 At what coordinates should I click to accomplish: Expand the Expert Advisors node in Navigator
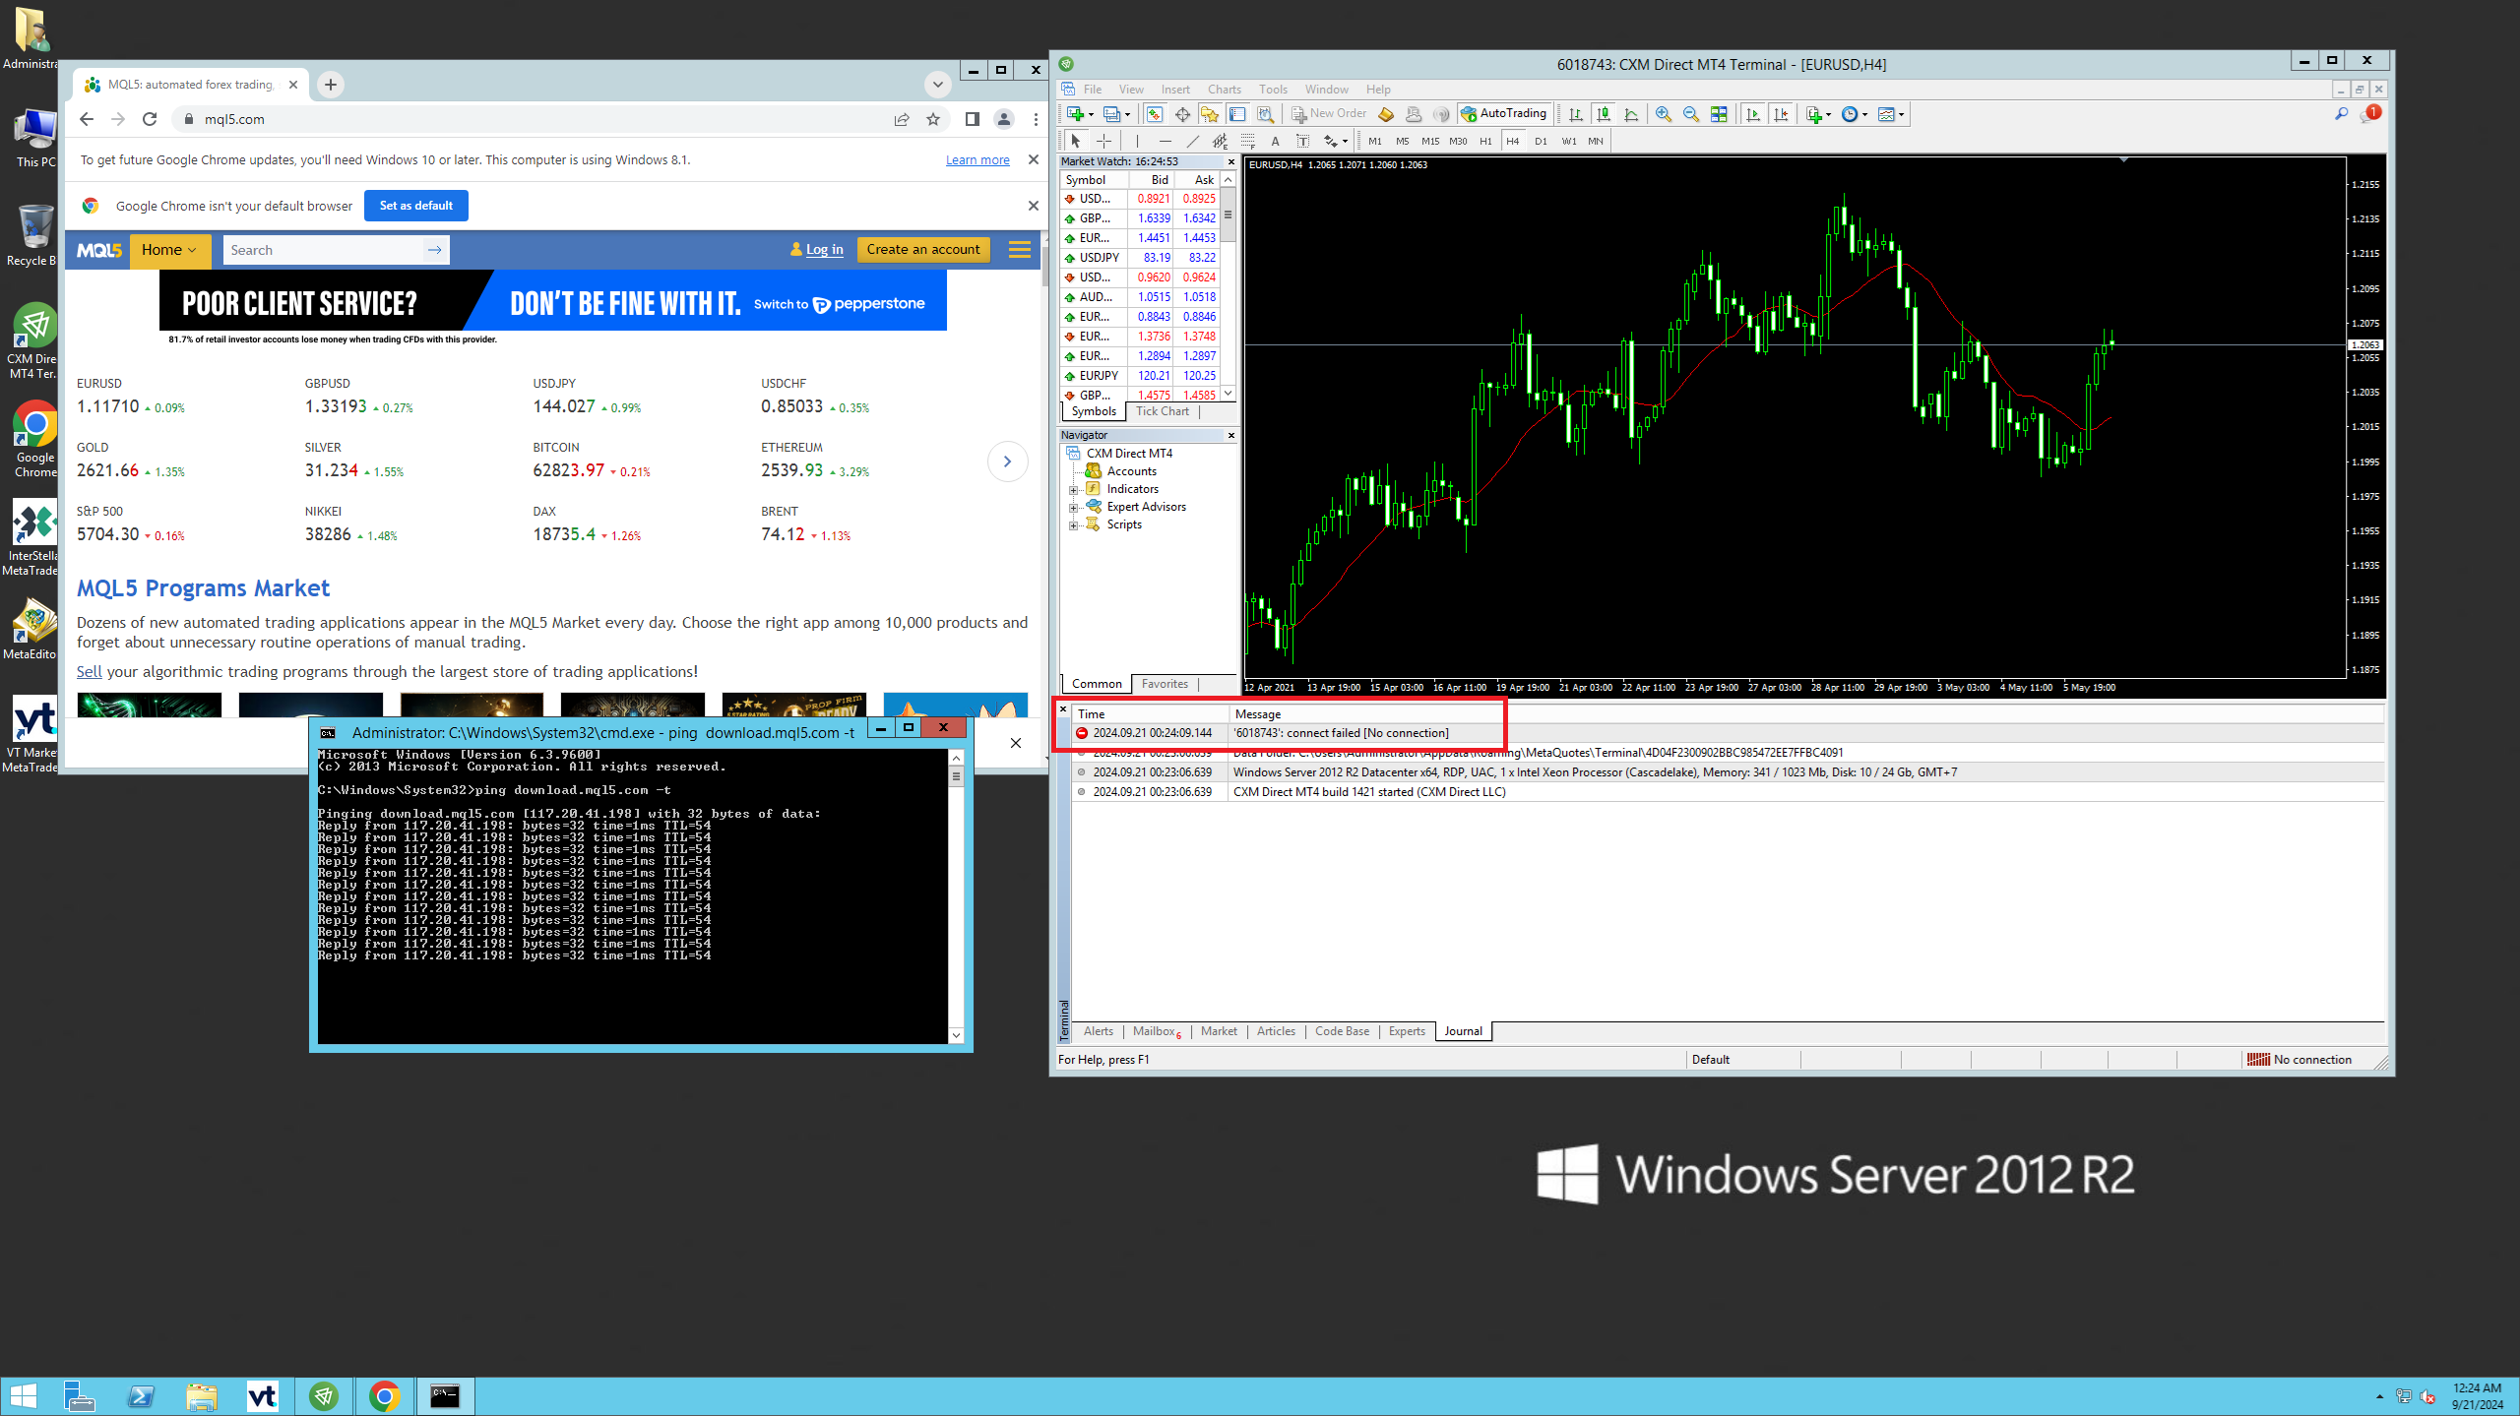coord(1073,508)
